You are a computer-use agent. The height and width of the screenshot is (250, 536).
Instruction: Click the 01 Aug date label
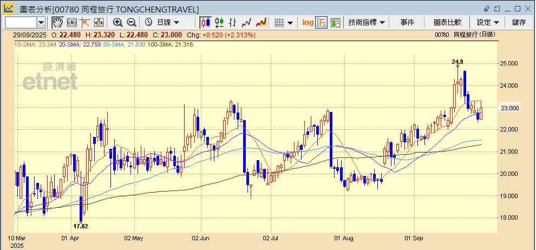tap(344, 238)
